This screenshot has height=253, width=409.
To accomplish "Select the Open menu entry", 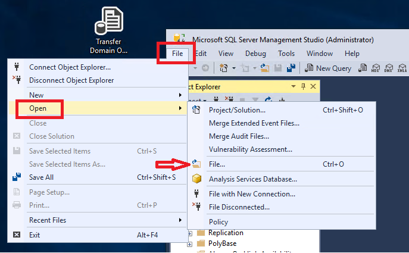I will [98, 108].
